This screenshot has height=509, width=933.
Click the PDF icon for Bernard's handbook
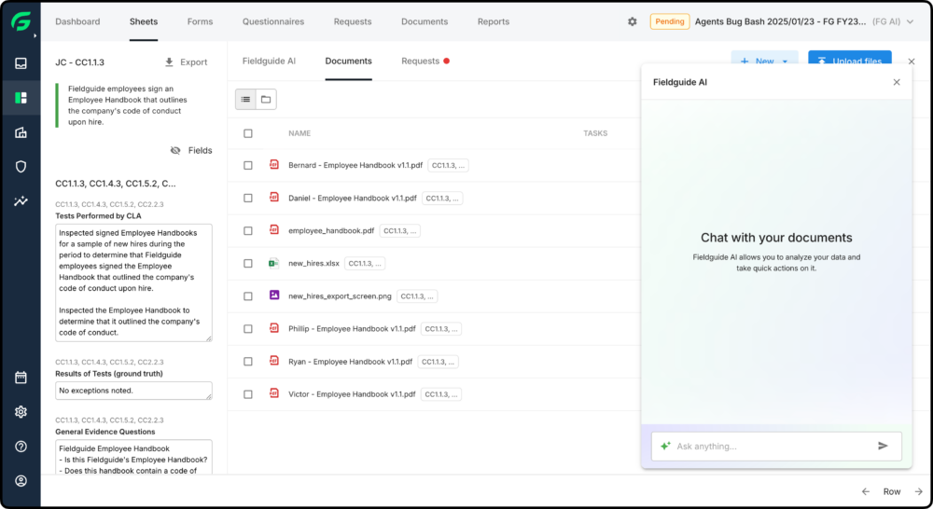pyautogui.click(x=273, y=165)
